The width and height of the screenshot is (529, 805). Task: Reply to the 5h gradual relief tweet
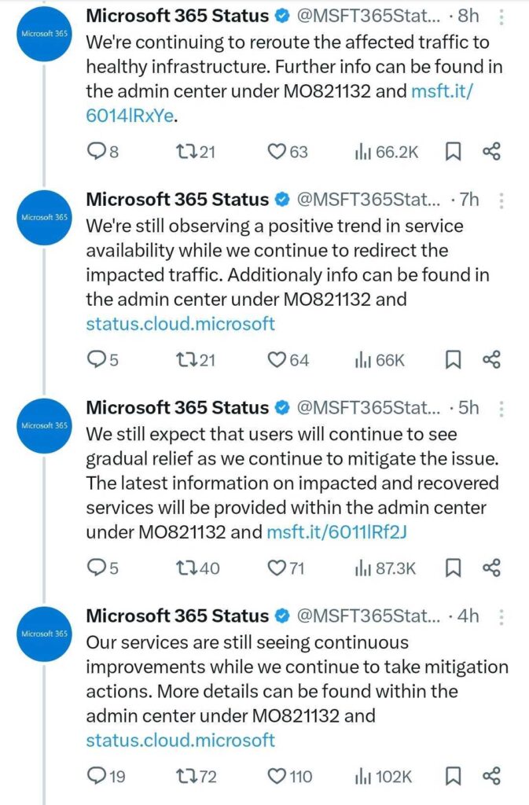coord(95,568)
